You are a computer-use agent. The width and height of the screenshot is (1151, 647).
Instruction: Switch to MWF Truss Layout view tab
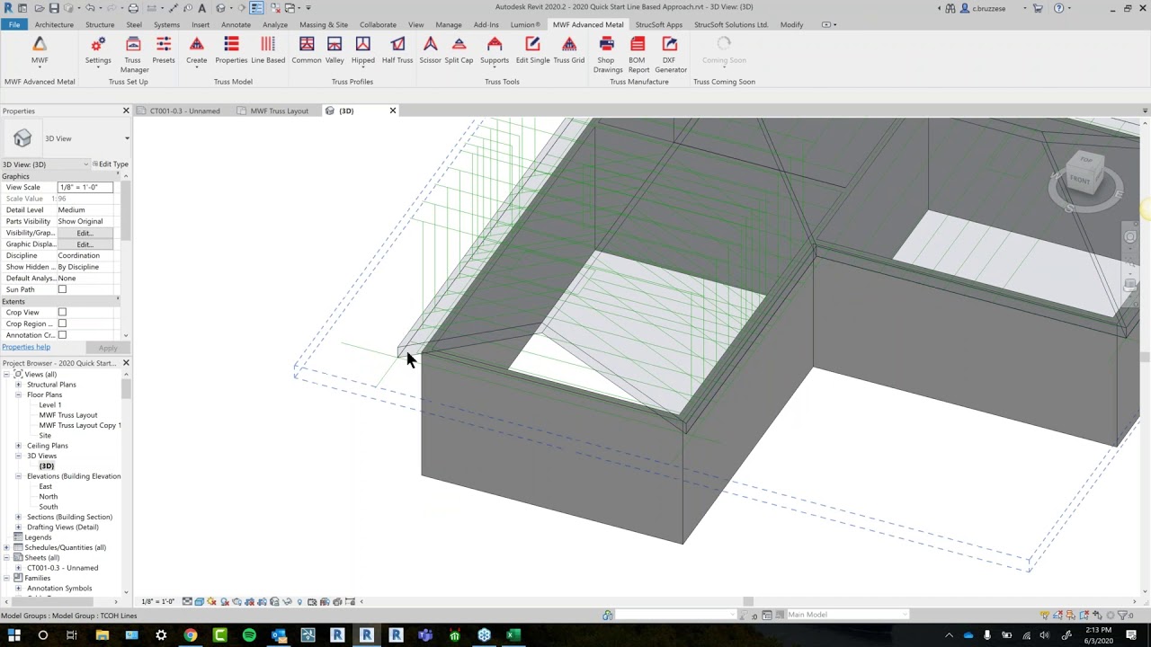coord(279,111)
